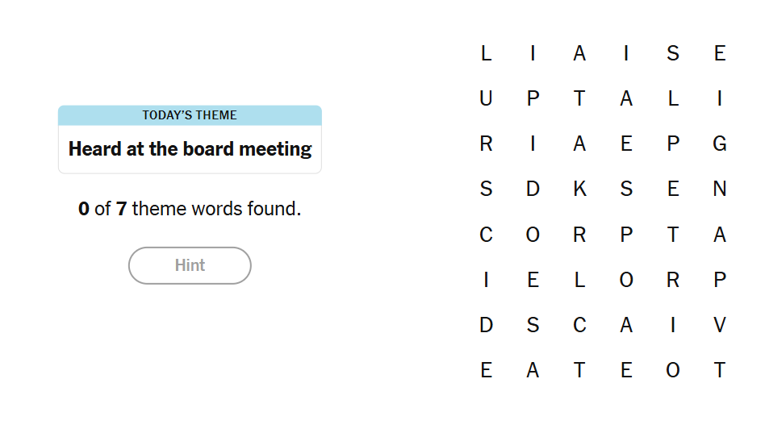
Task: Select the letter U in the grid
Action: [486, 99]
